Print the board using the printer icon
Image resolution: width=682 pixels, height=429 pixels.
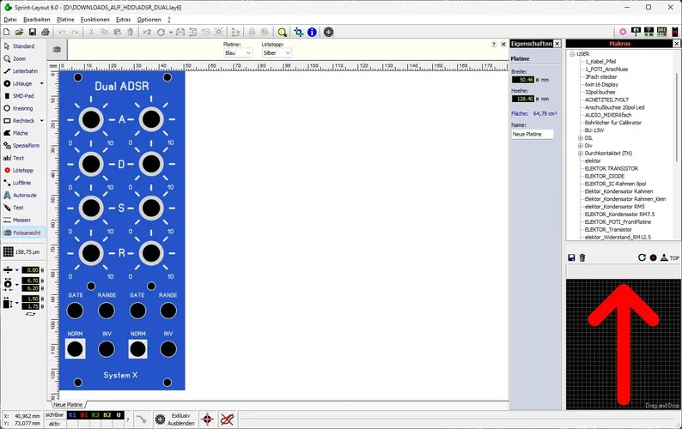tap(46, 32)
